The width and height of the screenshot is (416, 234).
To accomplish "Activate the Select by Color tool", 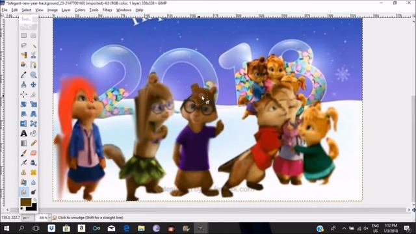I will point(23,55).
